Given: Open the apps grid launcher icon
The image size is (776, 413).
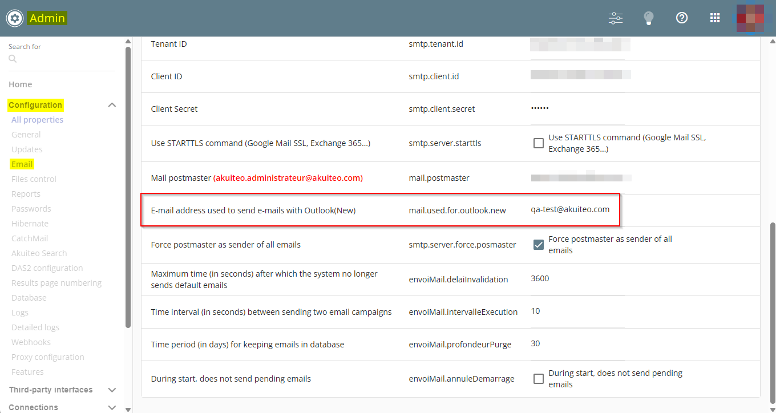Looking at the screenshot, I should (715, 18).
